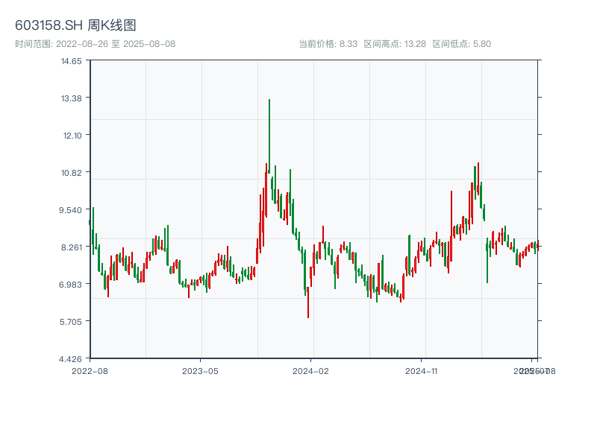
Task: Click the 14.65 y-axis tick label
Action: [72, 61]
